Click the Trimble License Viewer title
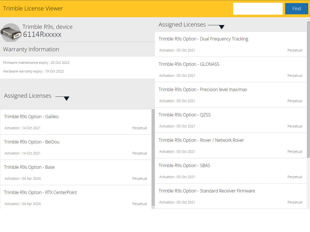310x232 pixels. [33, 9]
